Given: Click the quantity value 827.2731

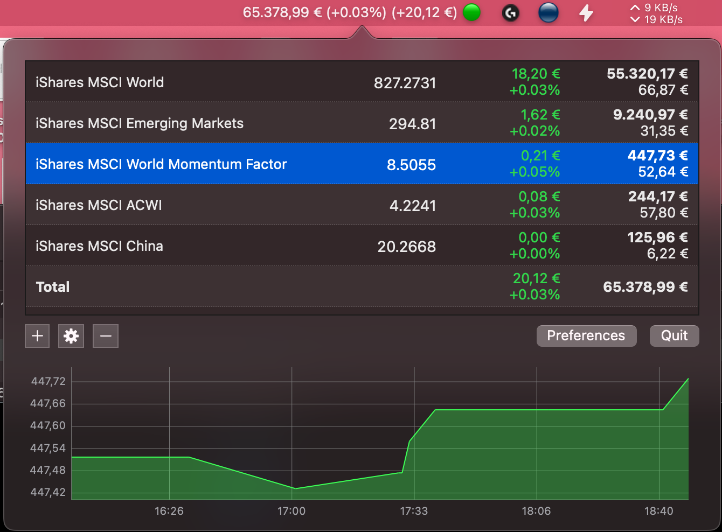Looking at the screenshot, I should [x=405, y=83].
